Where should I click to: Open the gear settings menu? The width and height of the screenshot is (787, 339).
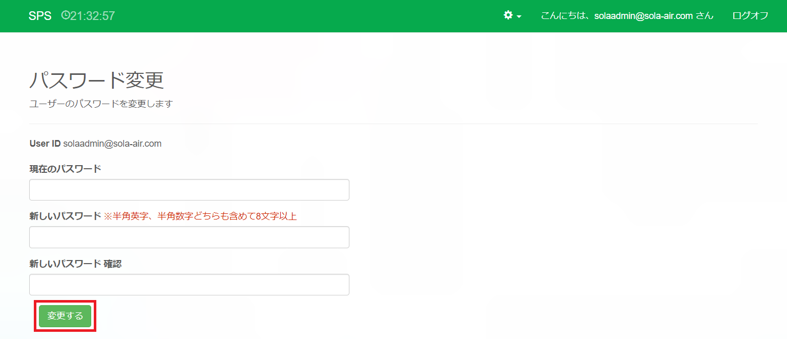coord(508,15)
